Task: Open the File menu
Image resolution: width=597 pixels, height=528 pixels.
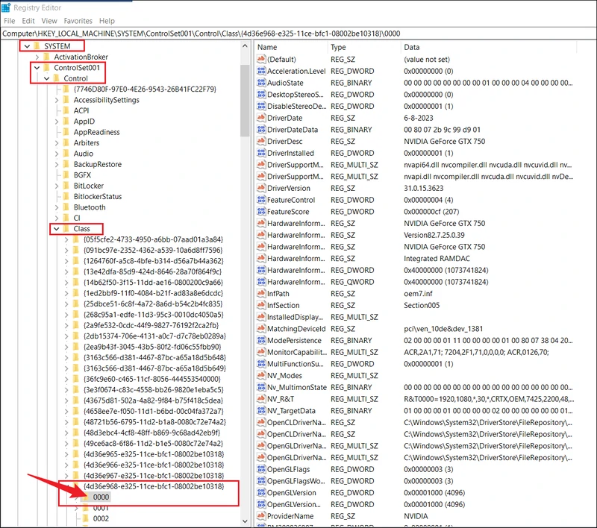Action: [9, 21]
